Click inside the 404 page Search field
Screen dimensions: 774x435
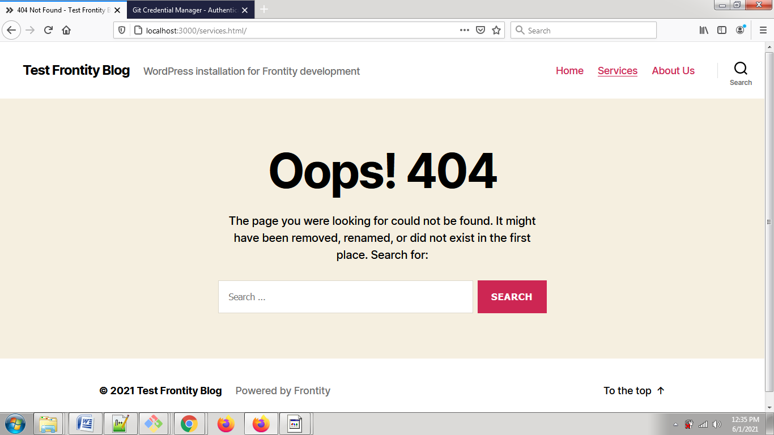click(x=345, y=297)
